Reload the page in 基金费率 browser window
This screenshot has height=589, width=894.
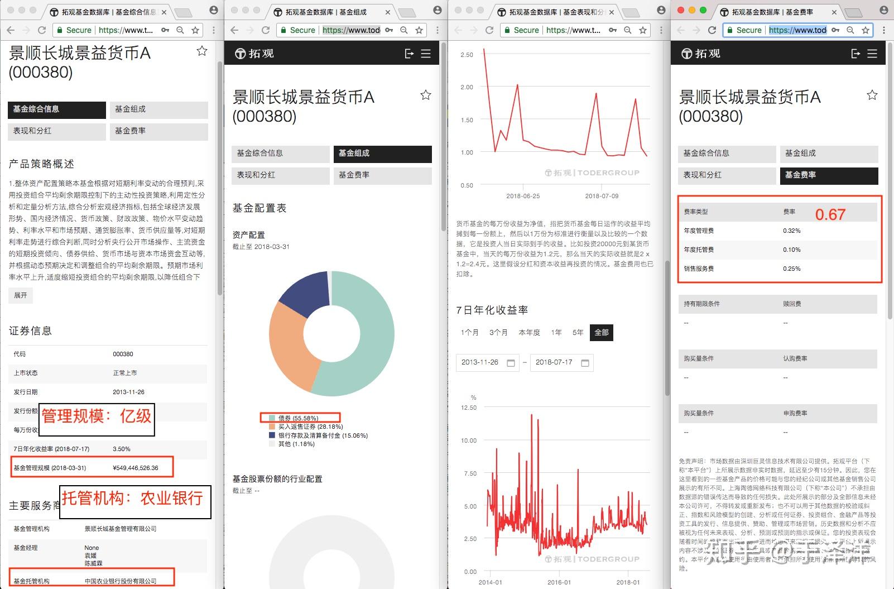712,30
